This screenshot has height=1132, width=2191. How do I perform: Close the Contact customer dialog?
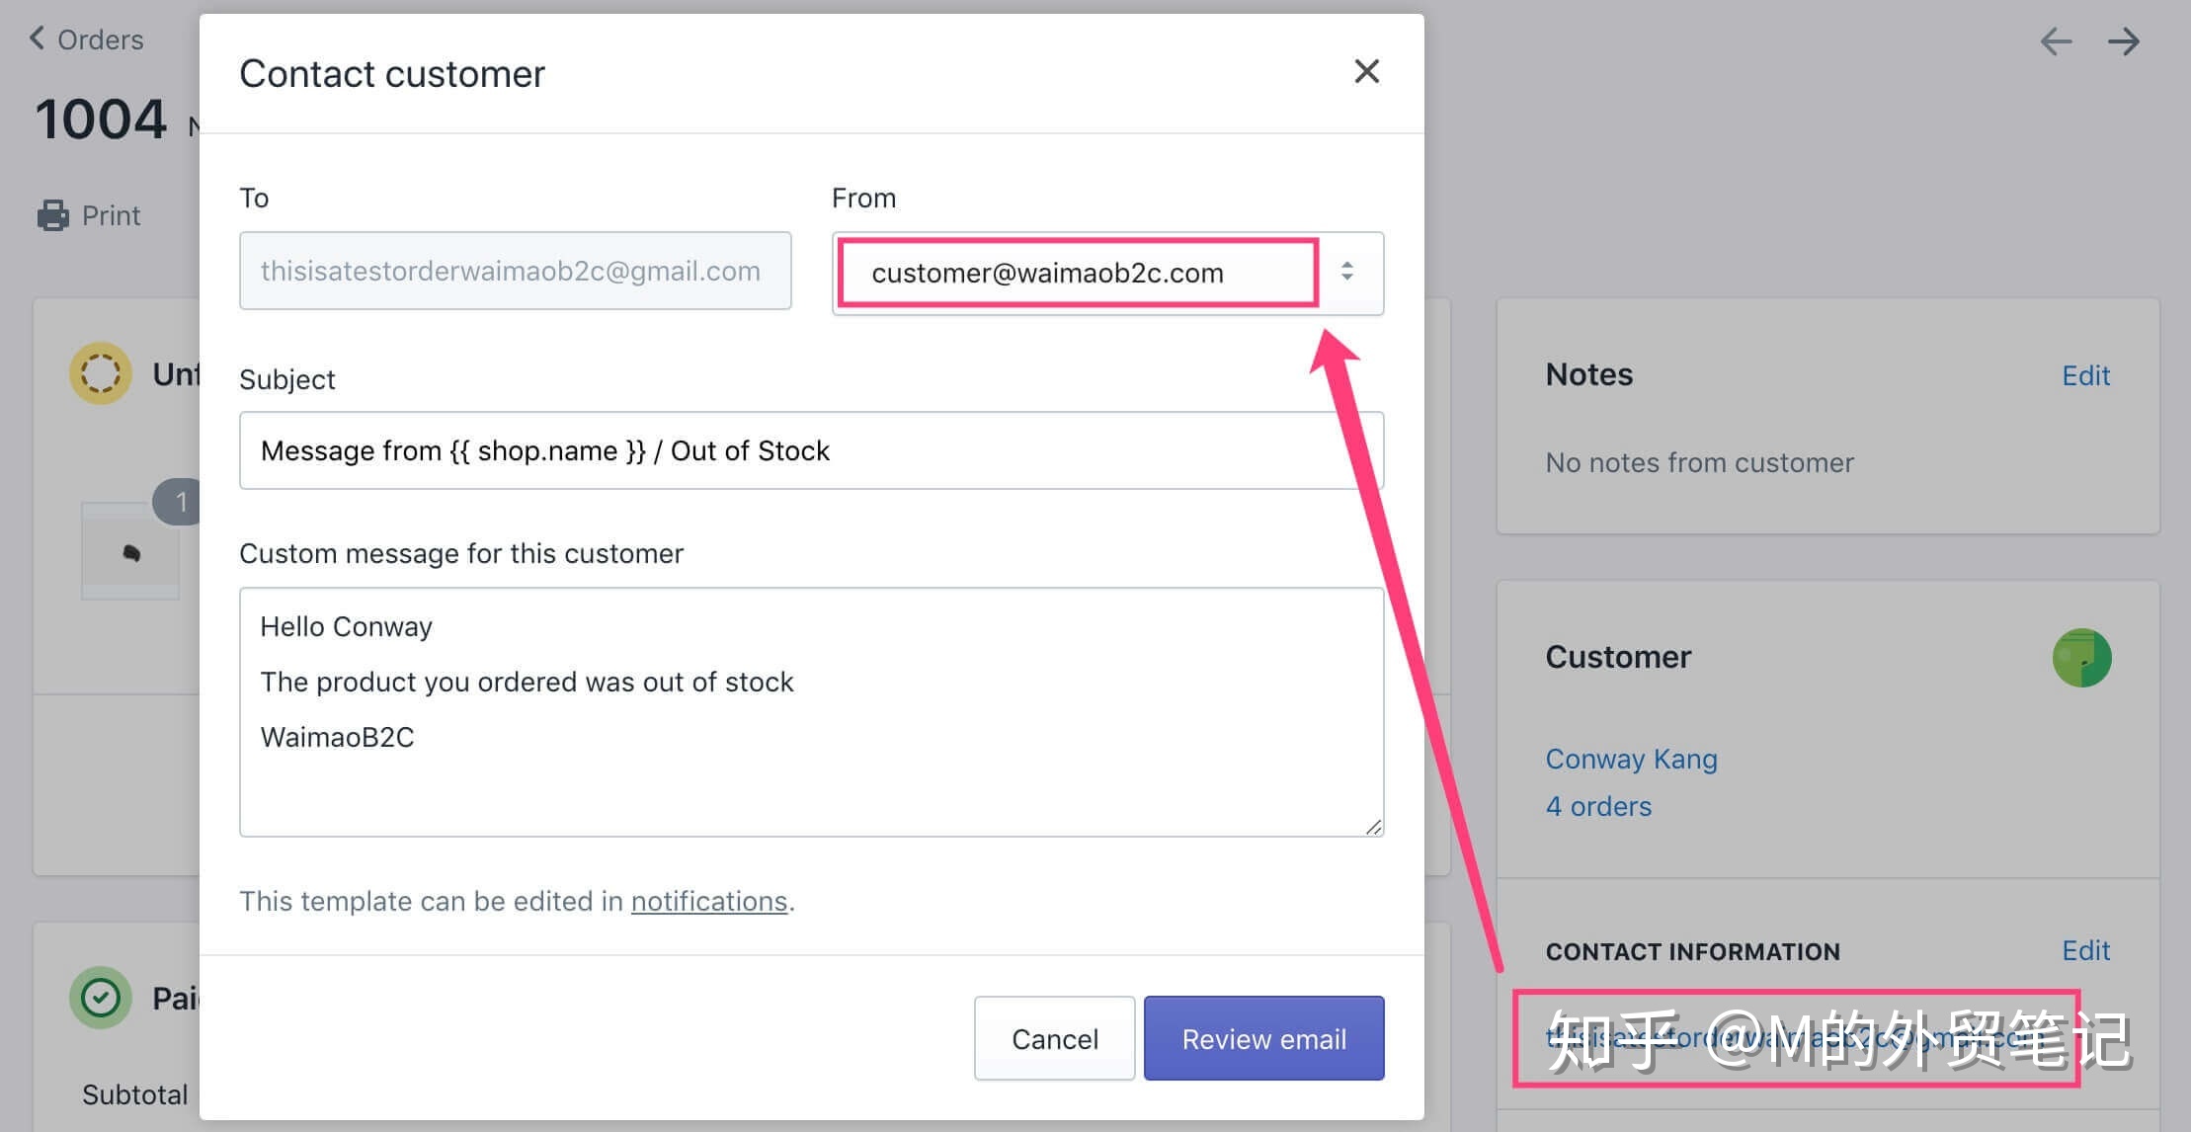(x=1366, y=71)
